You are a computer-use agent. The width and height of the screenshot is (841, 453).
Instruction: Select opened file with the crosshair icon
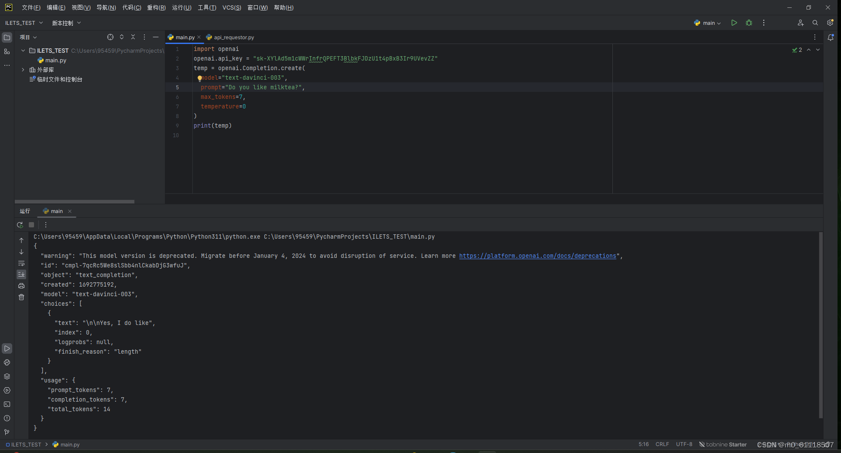(x=110, y=37)
